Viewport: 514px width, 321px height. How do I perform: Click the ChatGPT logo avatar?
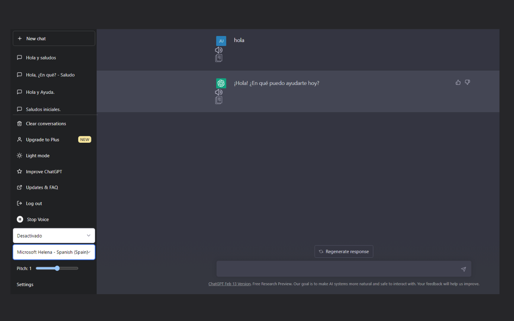221,83
